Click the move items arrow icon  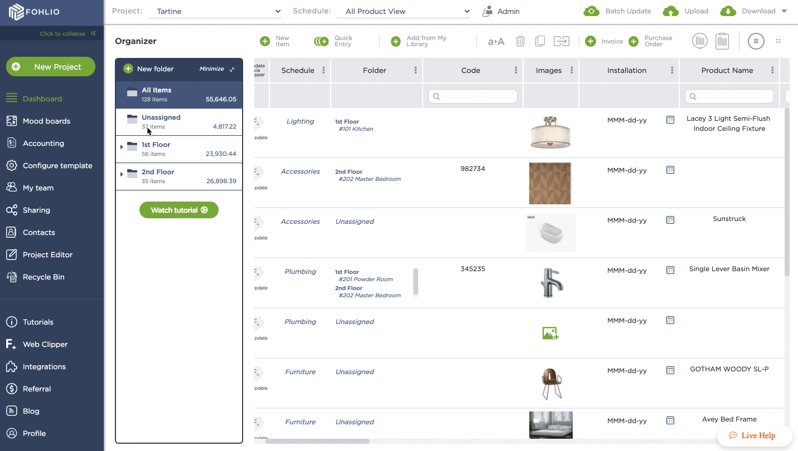562,41
